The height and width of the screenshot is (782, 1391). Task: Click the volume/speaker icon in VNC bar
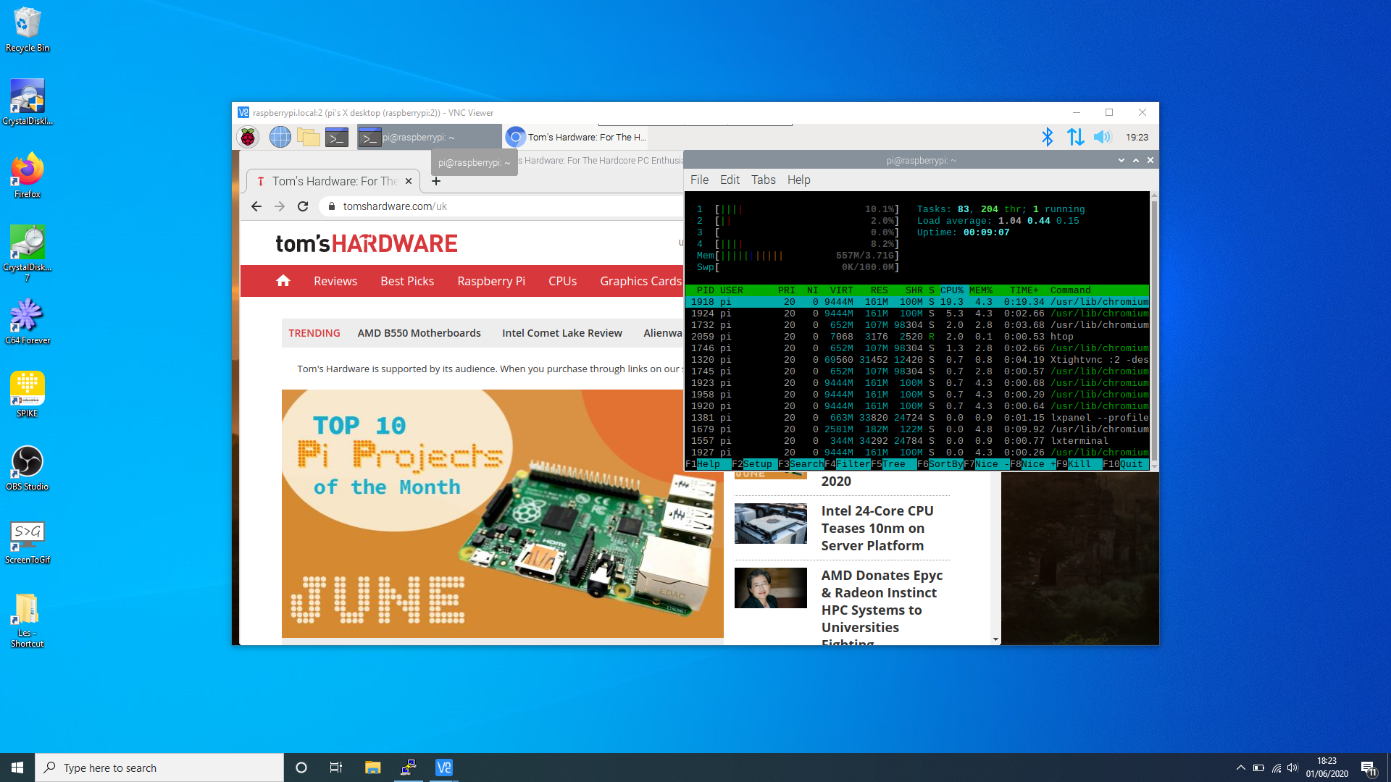point(1103,137)
